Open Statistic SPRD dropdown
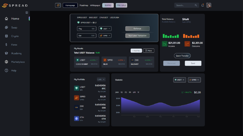This screenshot has height=136, width=243. point(194,80)
